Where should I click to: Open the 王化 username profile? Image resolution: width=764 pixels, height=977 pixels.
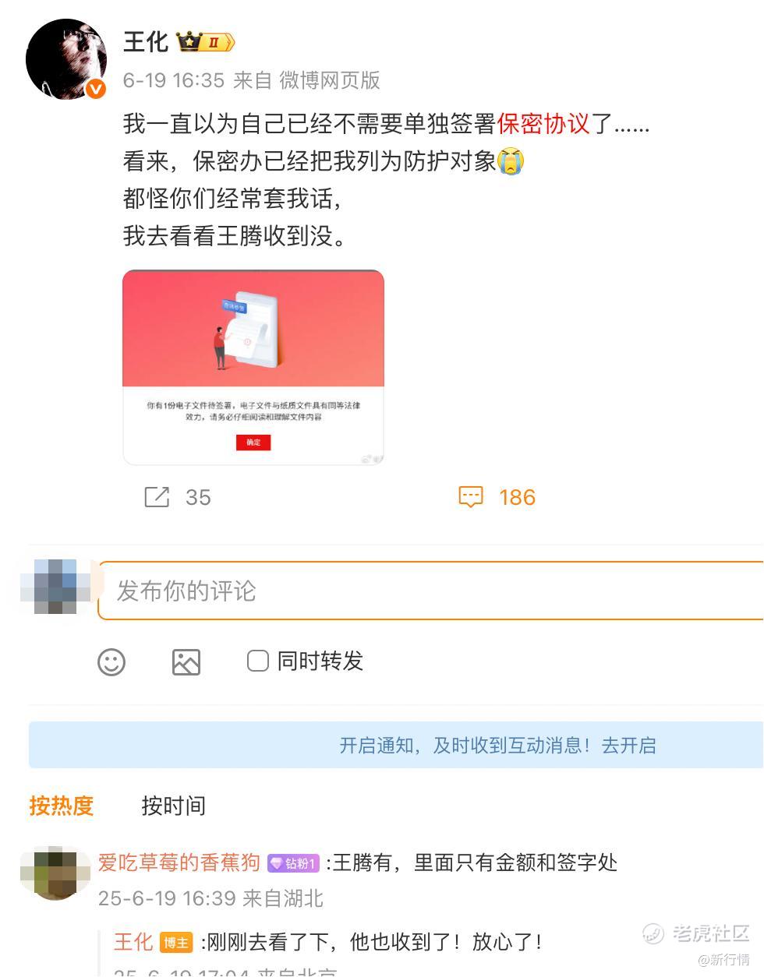(146, 42)
